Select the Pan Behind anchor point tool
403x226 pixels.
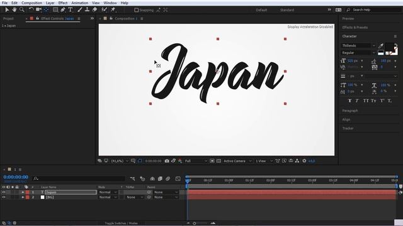point(46,10)
